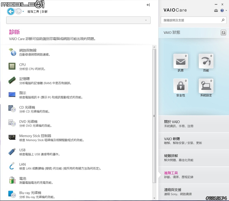Click the 顯示 display monitor icon
229x201 pixels.
point(12,95)
